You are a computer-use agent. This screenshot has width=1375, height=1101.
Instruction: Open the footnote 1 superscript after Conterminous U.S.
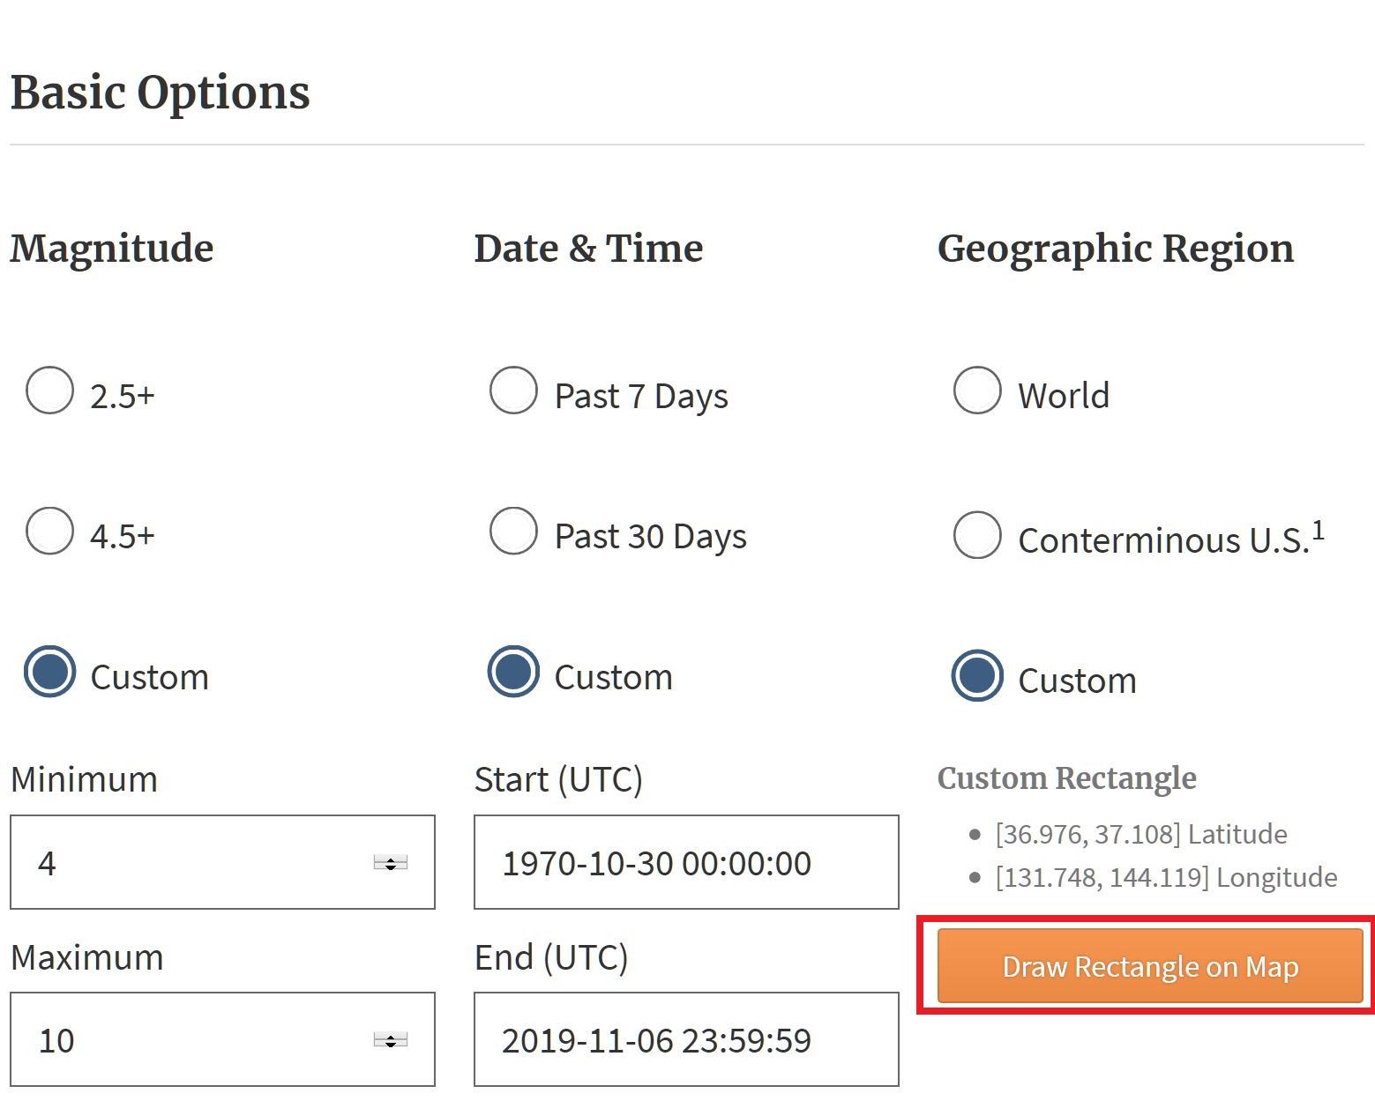point(1318,530)
